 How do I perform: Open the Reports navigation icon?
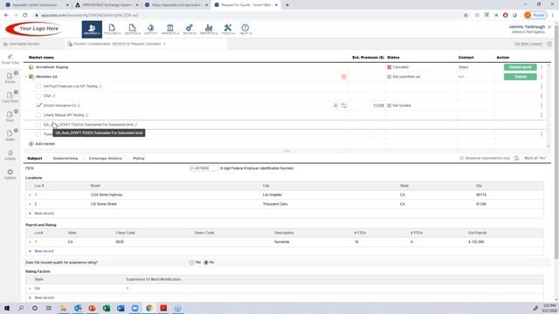tap(209, 29)
